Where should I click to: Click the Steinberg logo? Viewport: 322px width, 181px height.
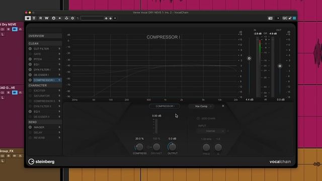click(x=41, y=162)
